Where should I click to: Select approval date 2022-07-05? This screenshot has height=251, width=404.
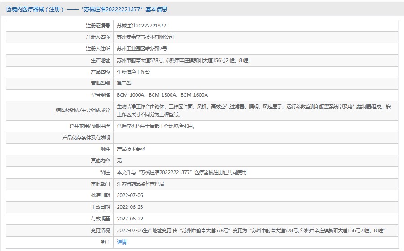130,195
